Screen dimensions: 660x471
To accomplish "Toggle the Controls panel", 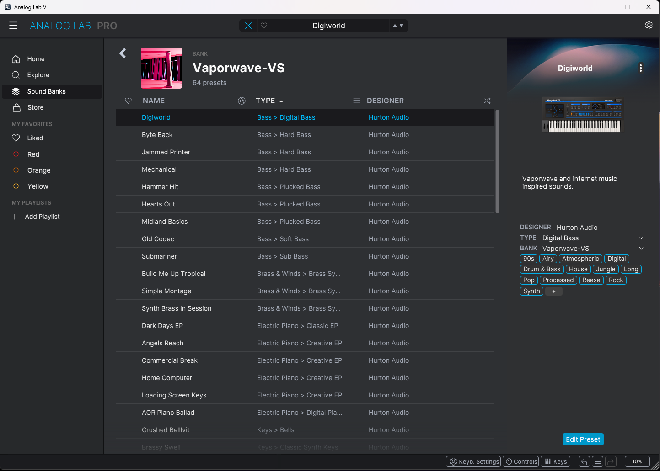I will click(x=521, y=461).
